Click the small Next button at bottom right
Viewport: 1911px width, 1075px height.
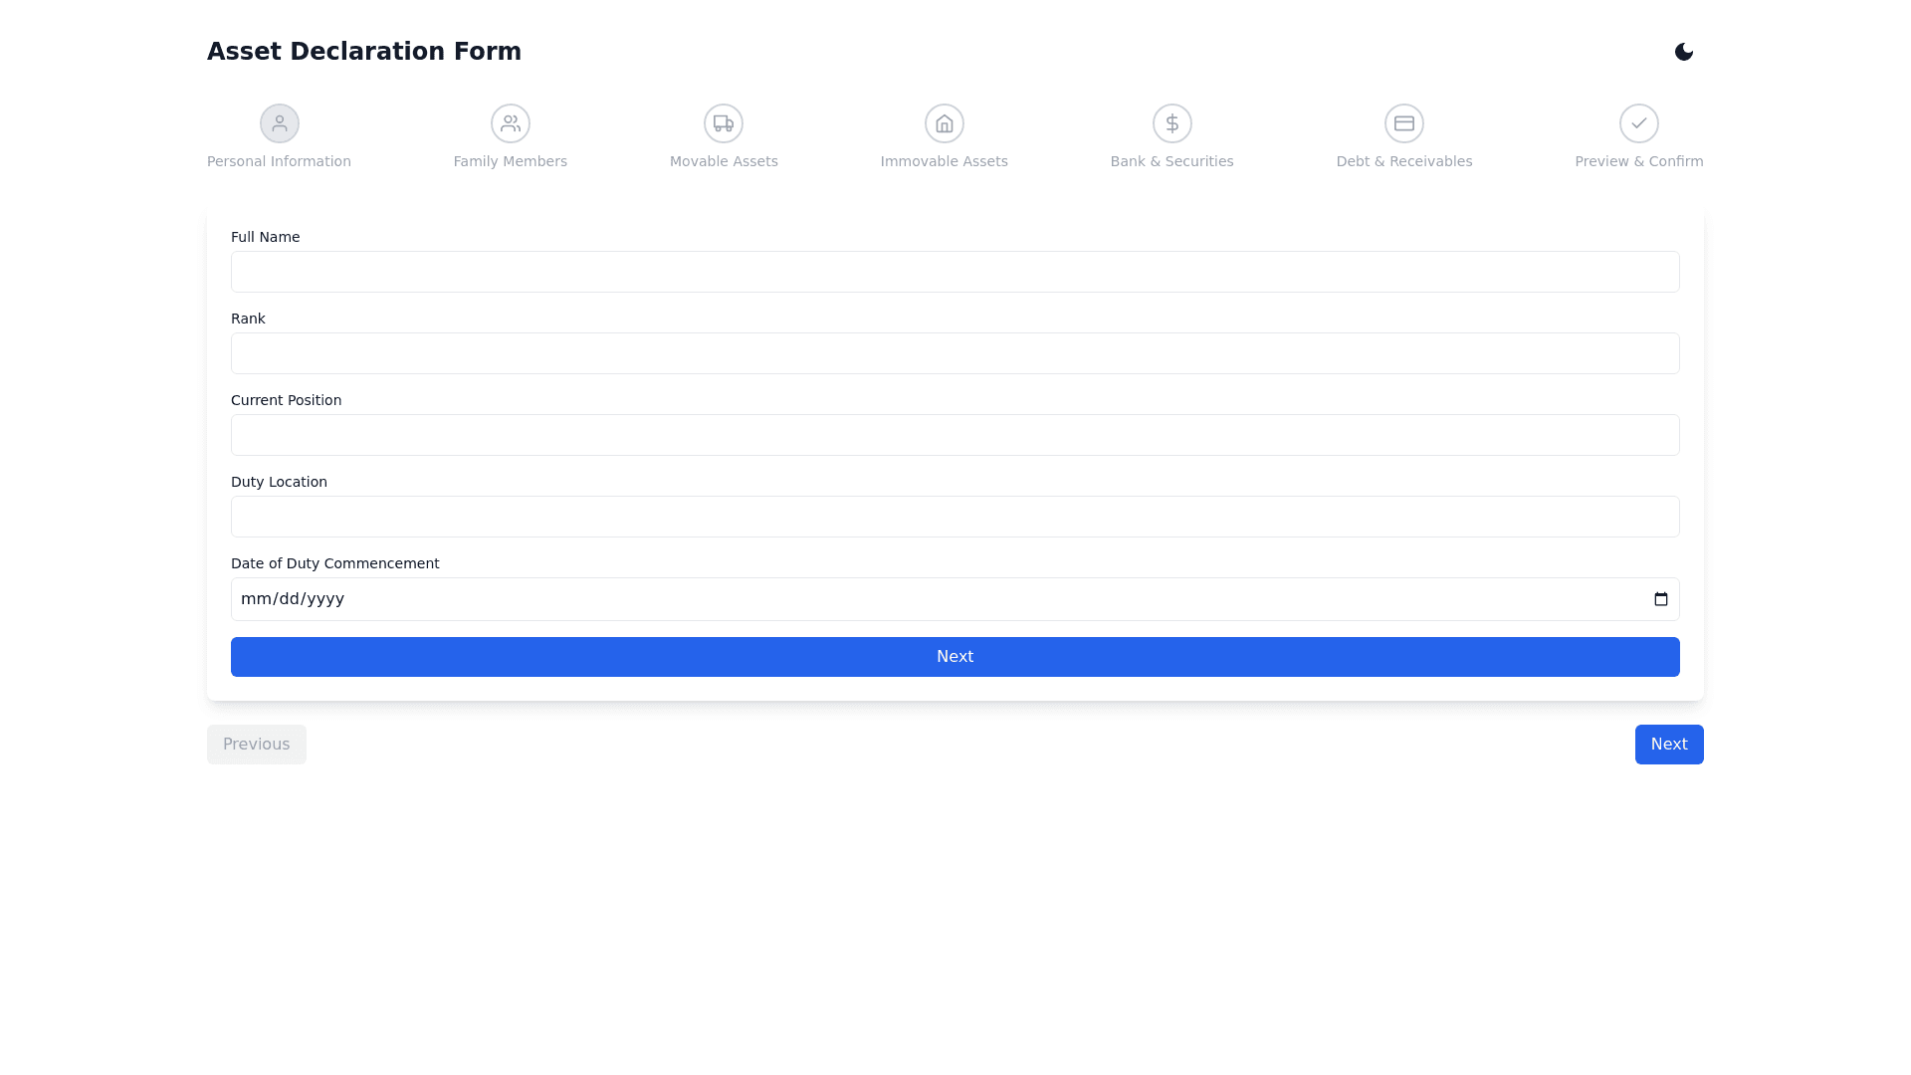click(x=1668, y=745)
